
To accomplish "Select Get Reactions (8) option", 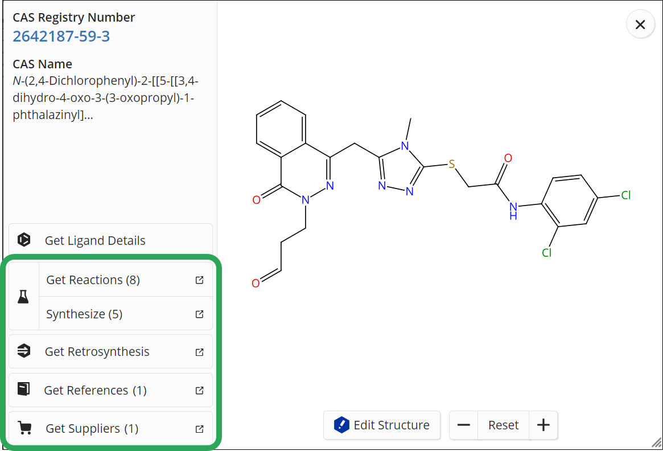I will pyautogui.click(x=93, y=280).
